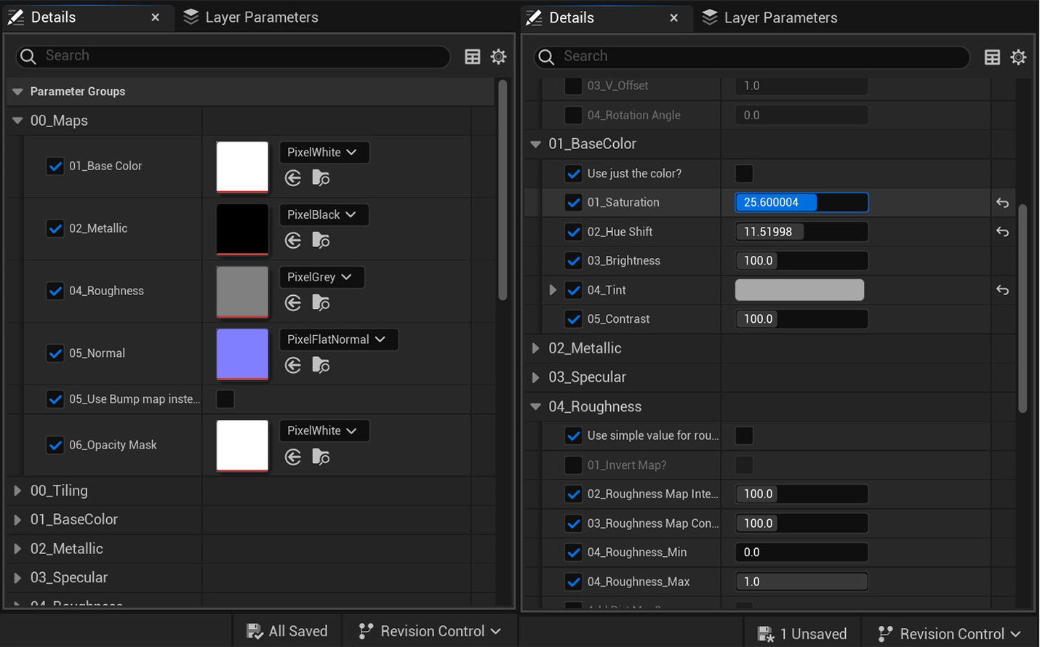Click the 05_Normal blue texture thumbnail
This screenshot has width=1040, height=647.
pyautogui.click(x=242, y=354)
